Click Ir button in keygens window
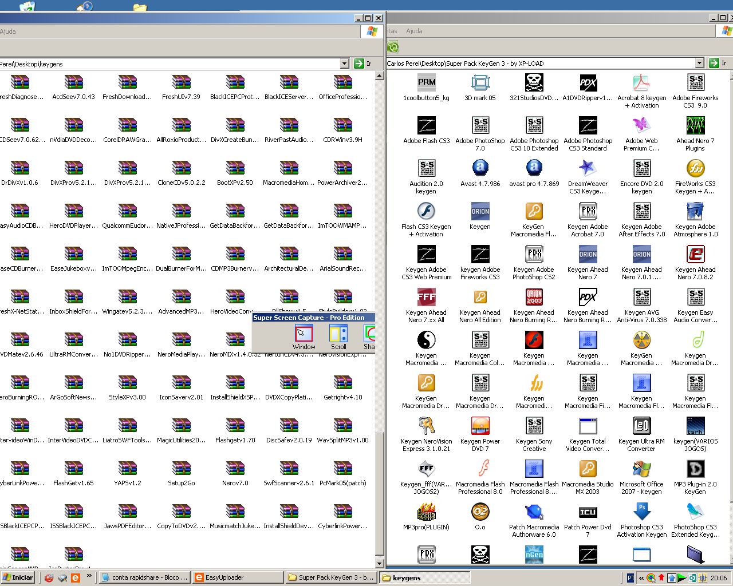The image size is (733, 586). tap(362, 64)
